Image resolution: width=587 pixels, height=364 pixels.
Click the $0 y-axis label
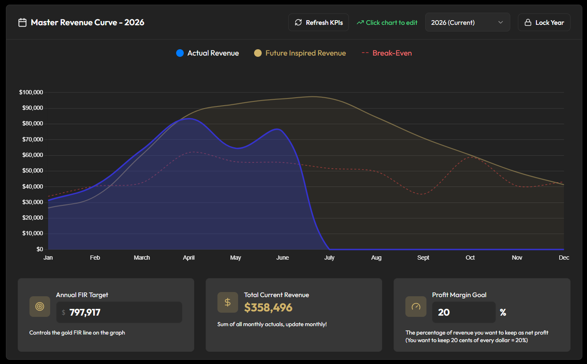(x=39, y=249)
